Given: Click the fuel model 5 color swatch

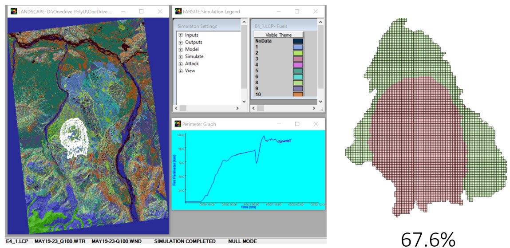Looking at the screenshot, I should (298, 71).
